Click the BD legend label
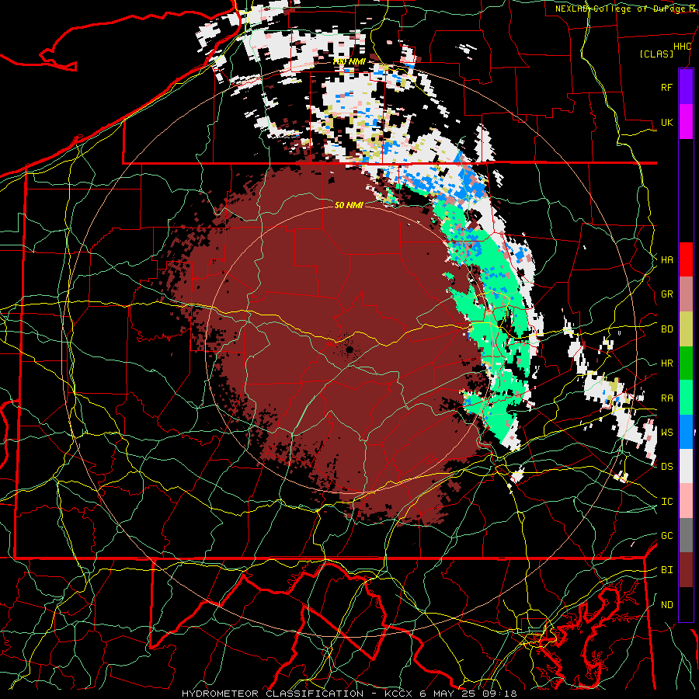699x699 pixels. [666, 329]
